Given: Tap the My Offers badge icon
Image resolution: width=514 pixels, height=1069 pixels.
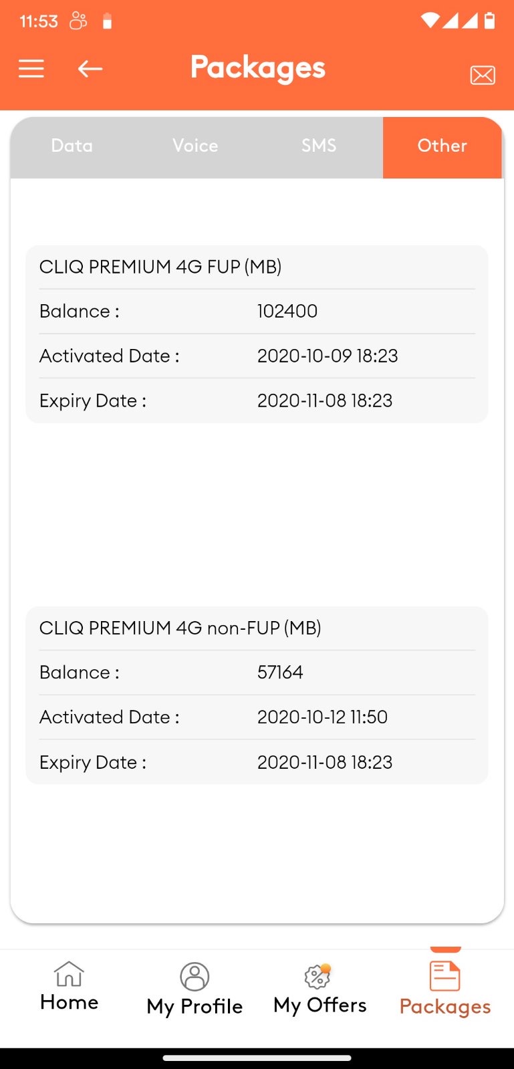Looking at the screenshot, I should 318,976.
